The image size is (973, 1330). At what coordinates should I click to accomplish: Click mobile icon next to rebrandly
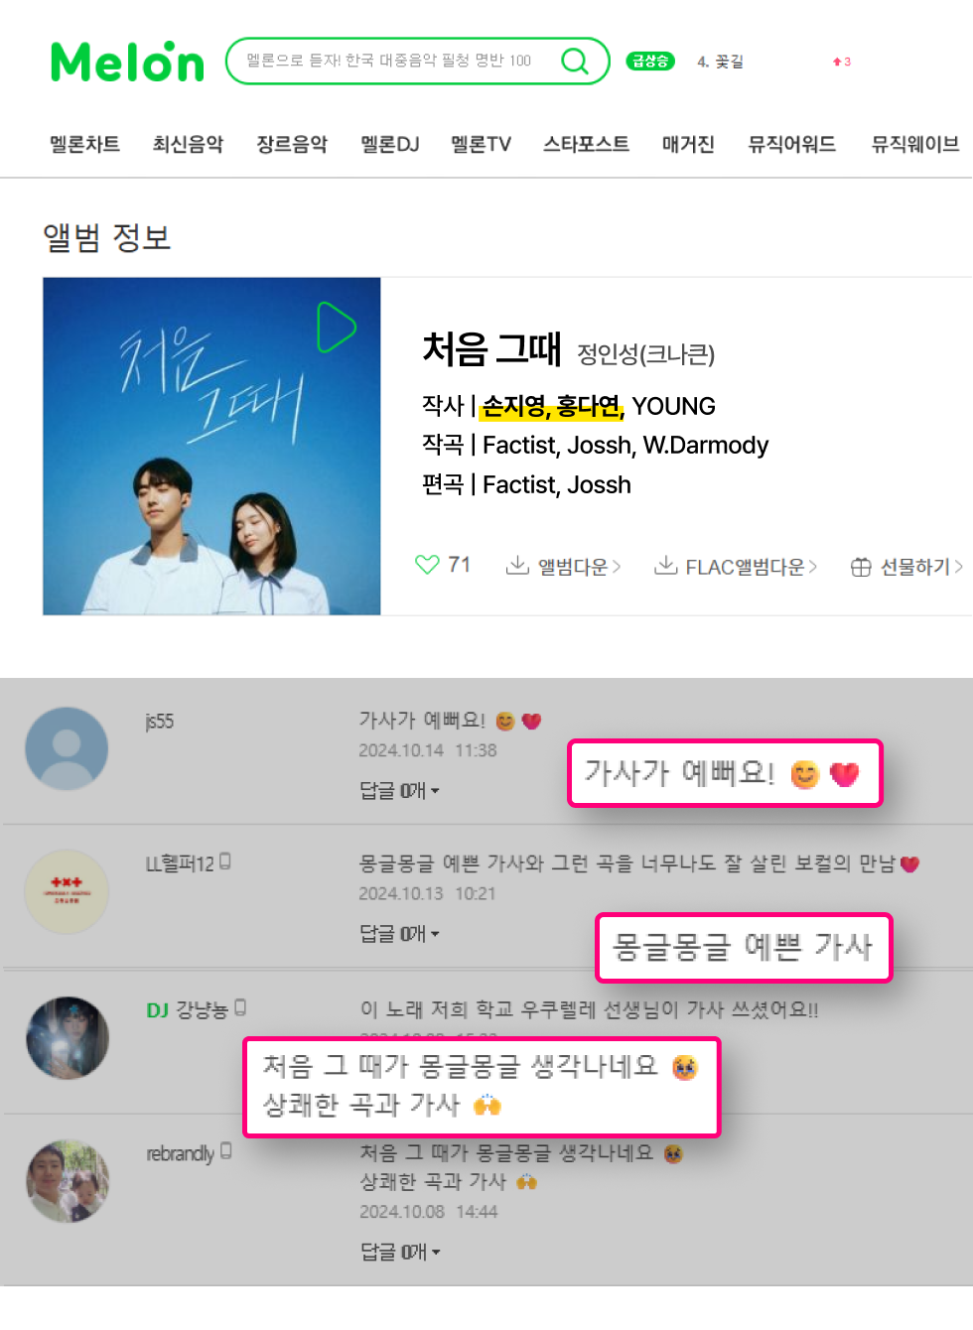point(226,1150)
